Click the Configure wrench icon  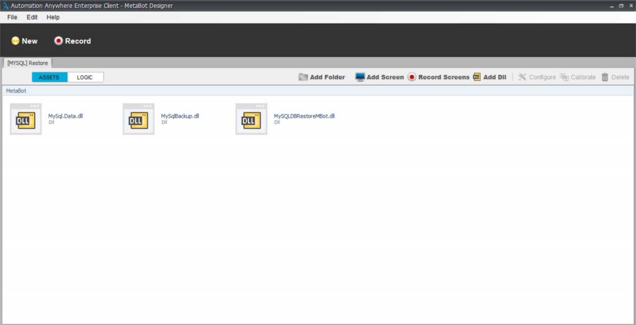tap(522, 77)
